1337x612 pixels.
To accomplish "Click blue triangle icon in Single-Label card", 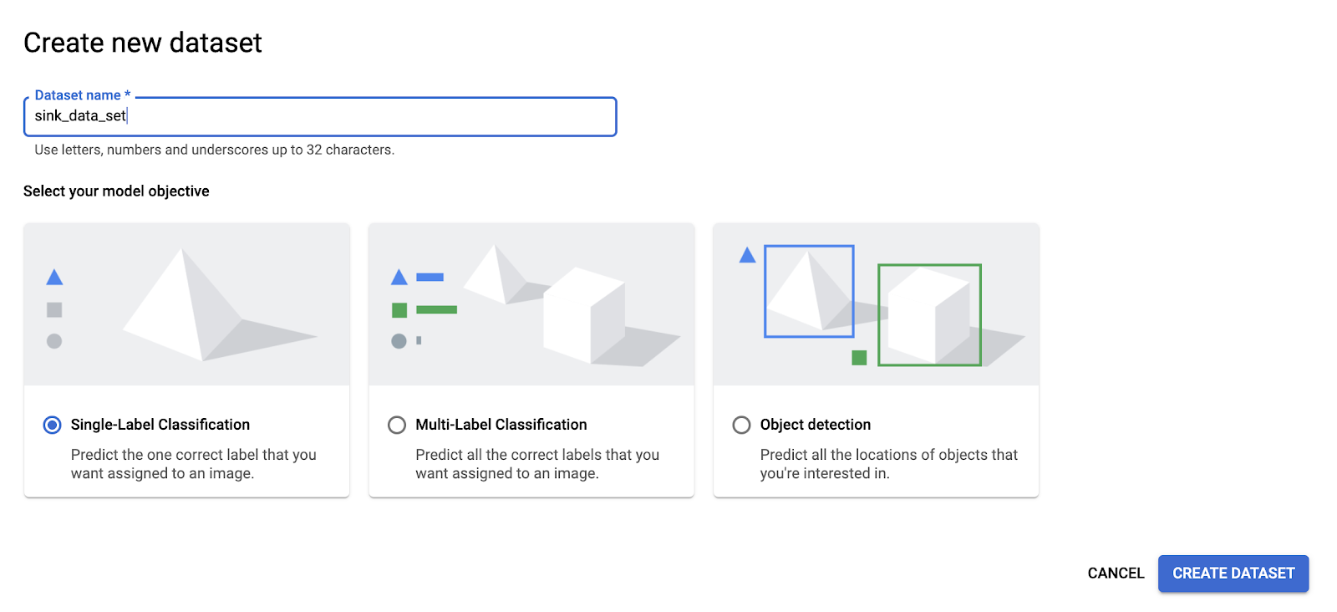I will point(54,278).
